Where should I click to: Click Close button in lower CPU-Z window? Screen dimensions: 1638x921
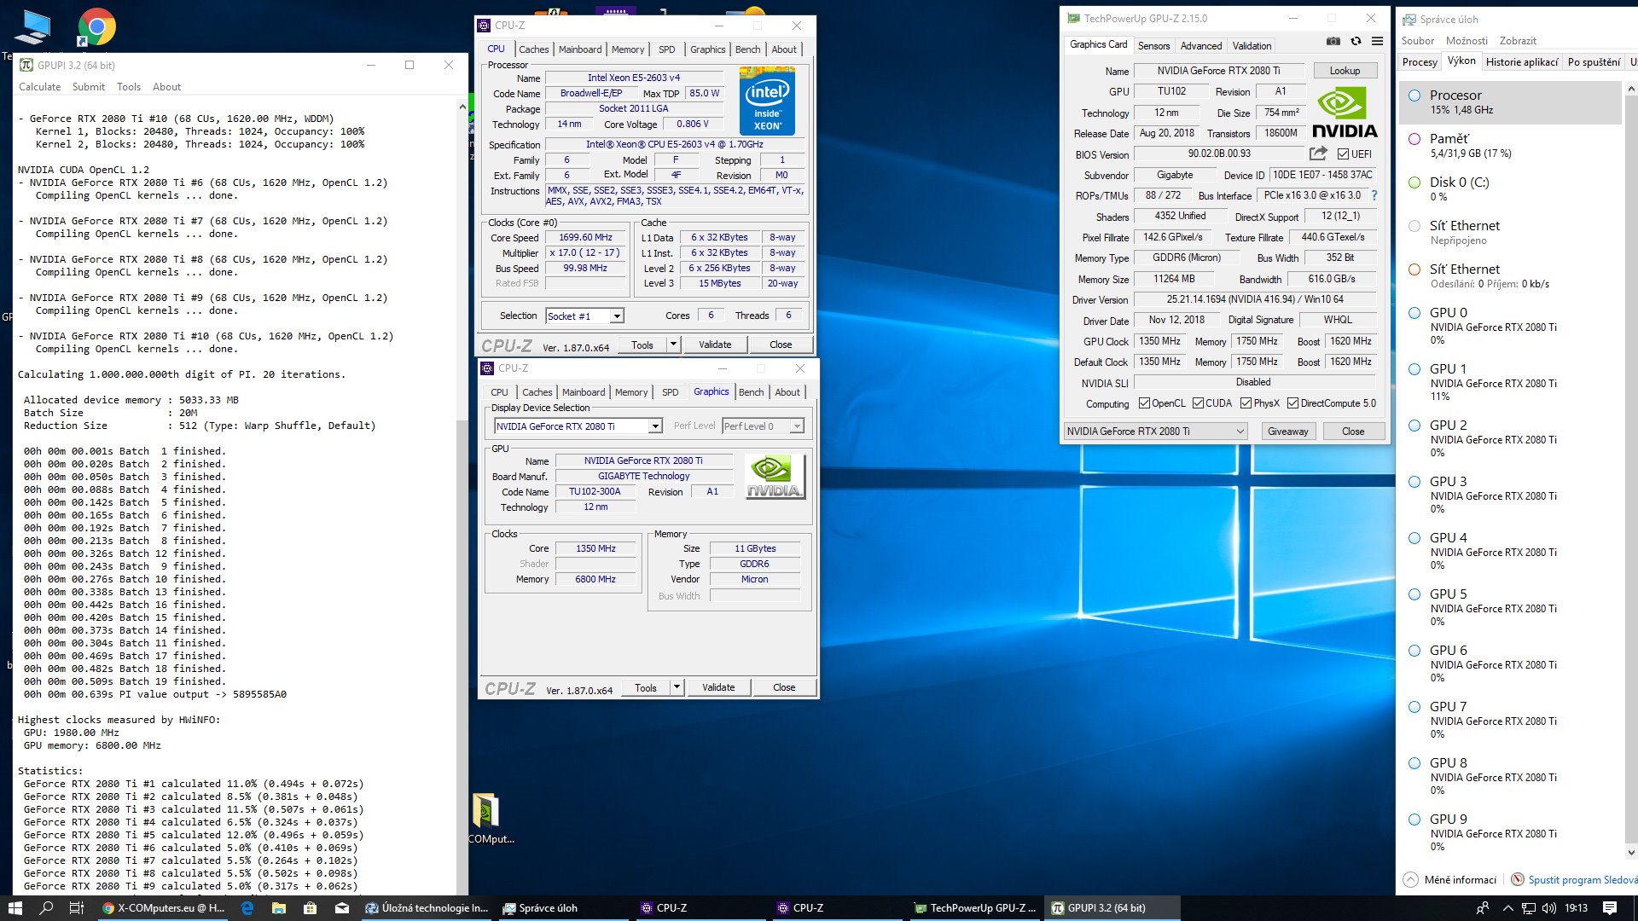tap(784, 687)
